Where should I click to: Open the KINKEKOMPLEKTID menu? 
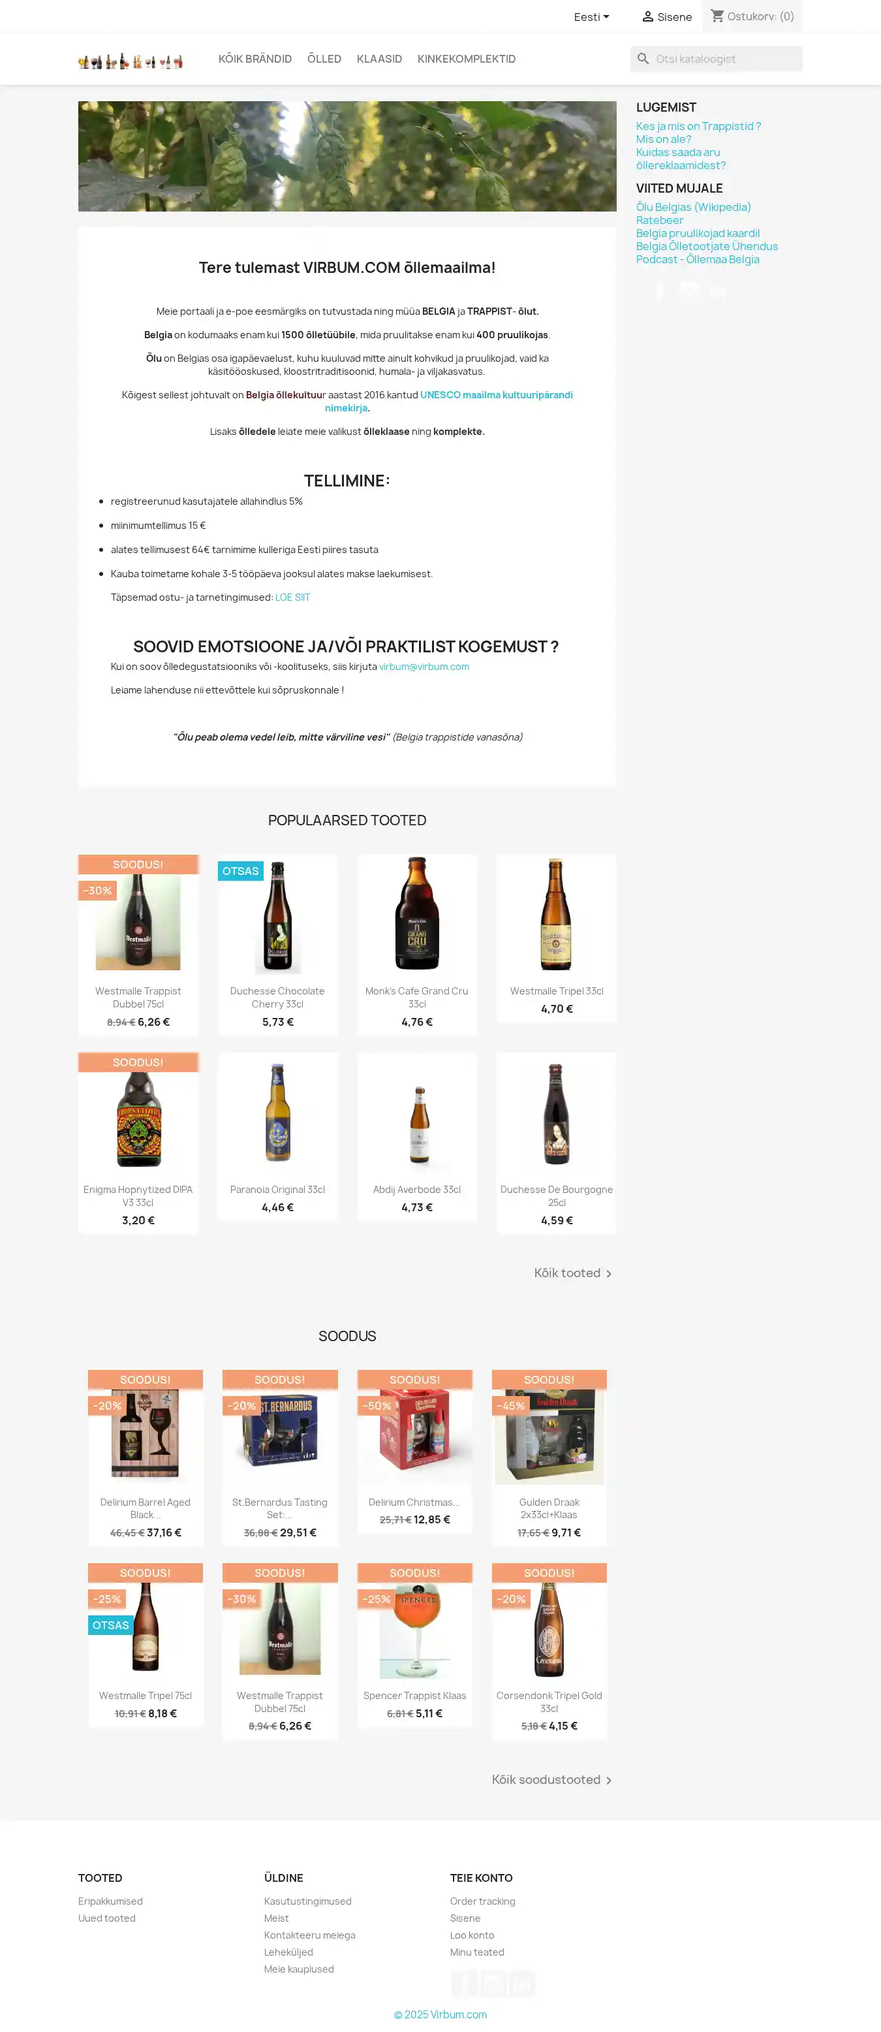[466, 59]
